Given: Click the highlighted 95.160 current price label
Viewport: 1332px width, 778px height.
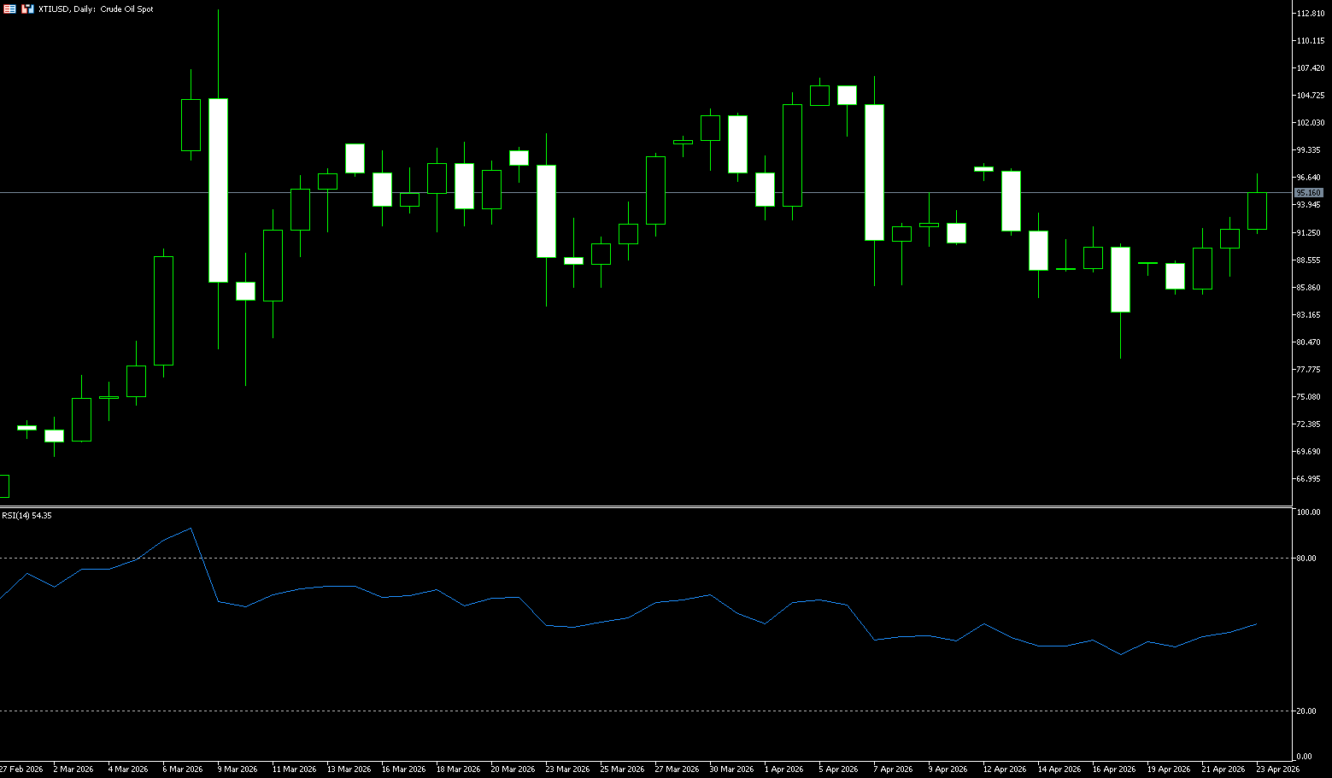Looking at the screenshot, I should click(x=1309, y=193).
